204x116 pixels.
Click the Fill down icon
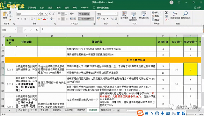tap(166, 16)
